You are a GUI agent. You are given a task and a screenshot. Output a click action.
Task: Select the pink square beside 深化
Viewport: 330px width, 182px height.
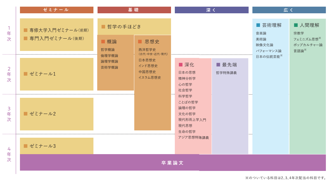coord(181,65)
